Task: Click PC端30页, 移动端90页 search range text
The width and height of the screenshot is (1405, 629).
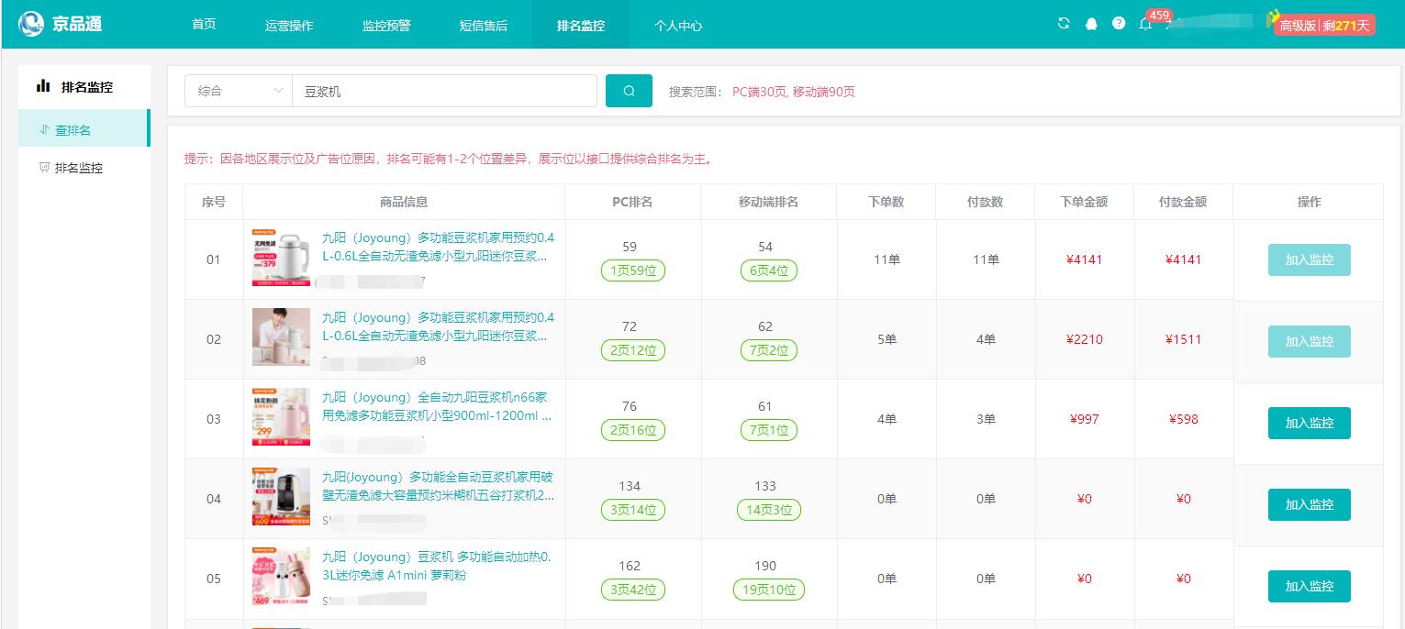Action: (x=794, y=92)
